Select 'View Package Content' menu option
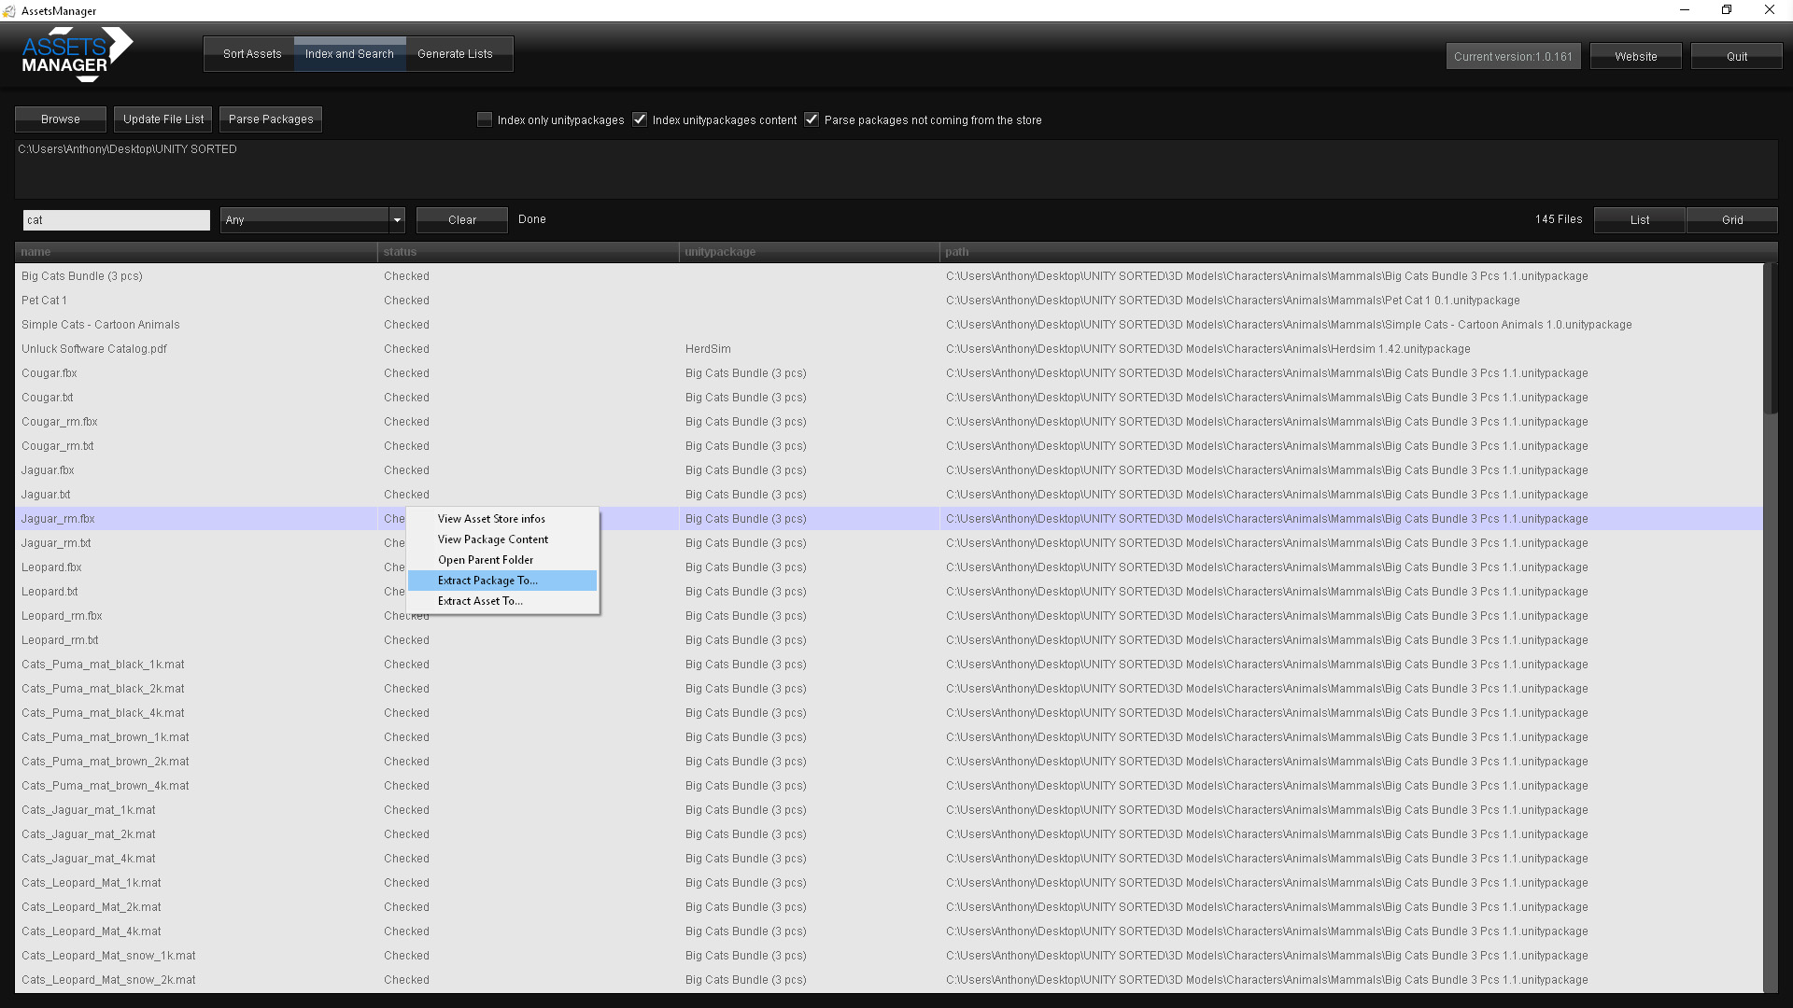1793x1008 pixels. coord(492,539)
